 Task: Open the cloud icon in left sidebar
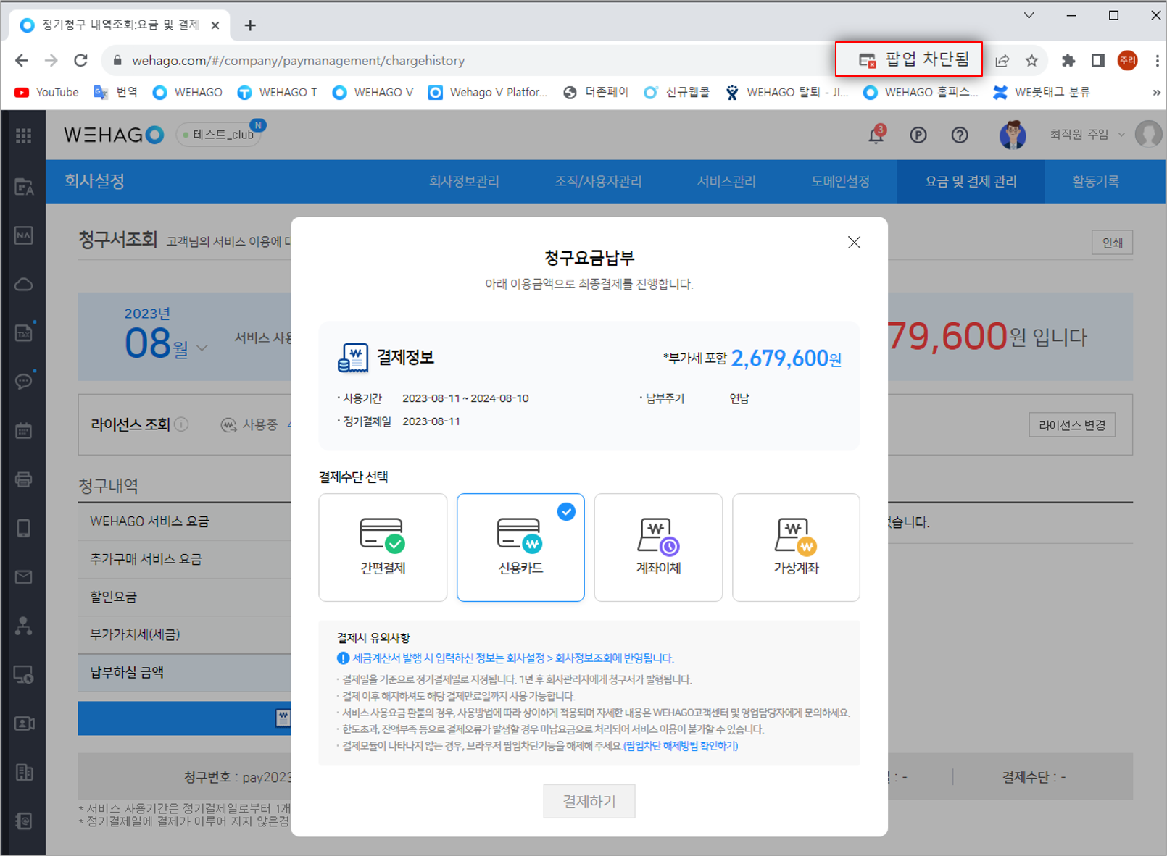coord(23,284)
